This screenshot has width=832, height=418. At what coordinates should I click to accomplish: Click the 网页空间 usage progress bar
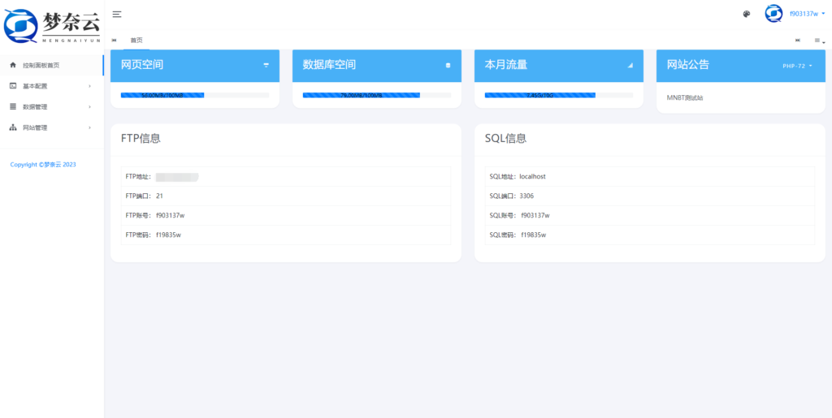pyautogui.click(x=195, y=95)
